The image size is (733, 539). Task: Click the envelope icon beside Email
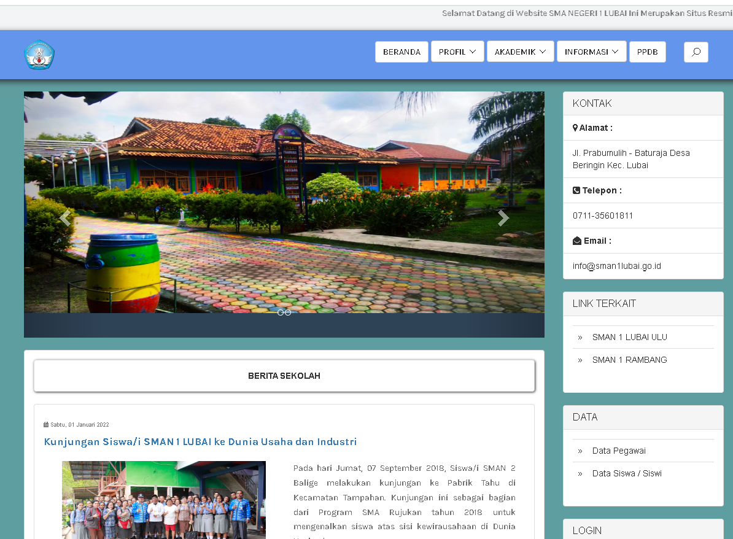point(577,241)
